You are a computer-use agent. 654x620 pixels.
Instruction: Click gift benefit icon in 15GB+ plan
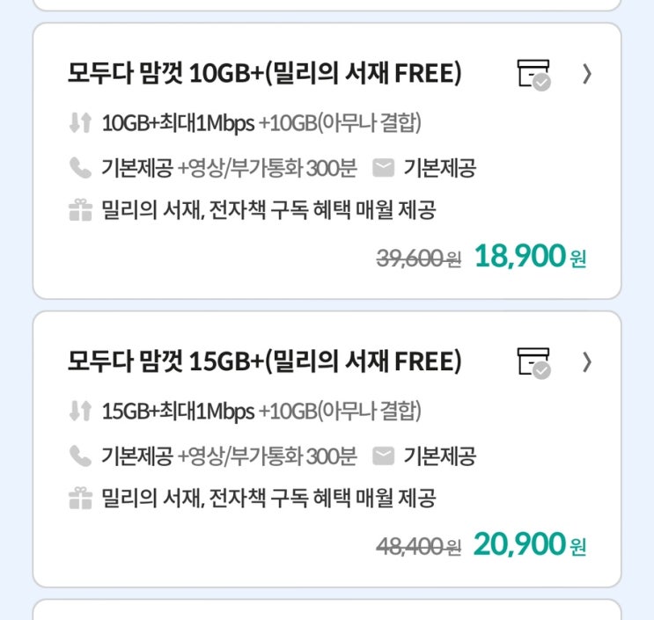click(x=80, y=498)
